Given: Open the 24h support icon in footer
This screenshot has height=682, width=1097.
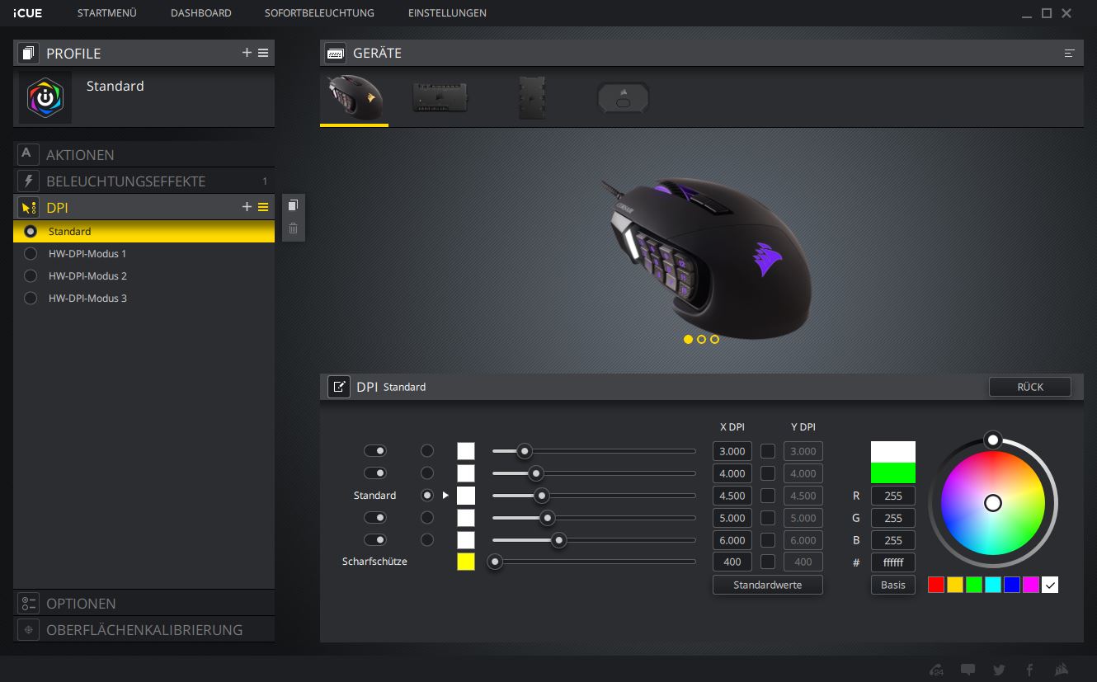Looking at the screenshot, I should pos(936,670).
